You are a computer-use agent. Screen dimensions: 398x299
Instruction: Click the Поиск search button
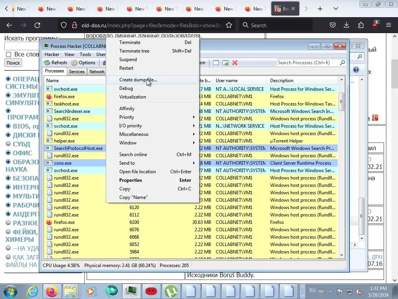point(13,63)
